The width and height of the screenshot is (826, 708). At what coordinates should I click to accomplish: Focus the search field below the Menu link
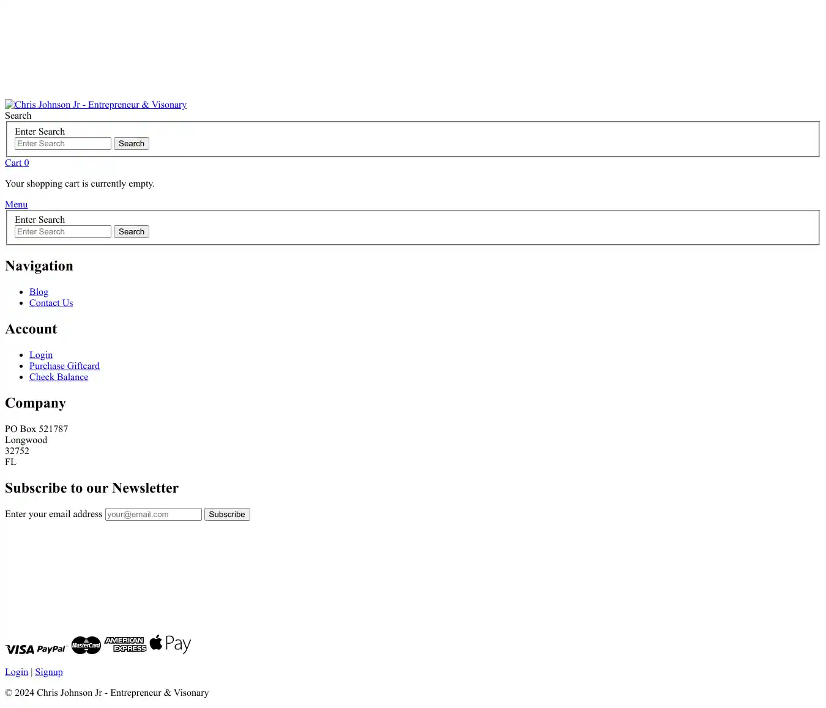click(63, 232)
